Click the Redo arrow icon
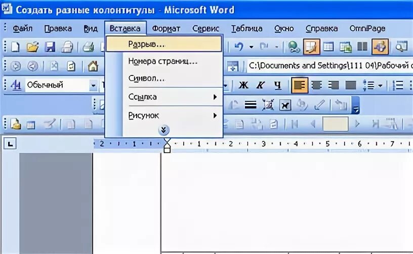 pos(264,47)
